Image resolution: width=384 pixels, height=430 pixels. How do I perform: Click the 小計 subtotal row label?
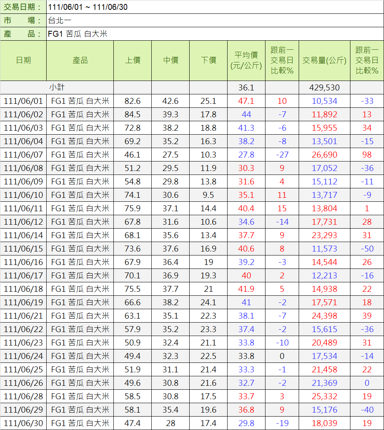click(x=56, y=87)
